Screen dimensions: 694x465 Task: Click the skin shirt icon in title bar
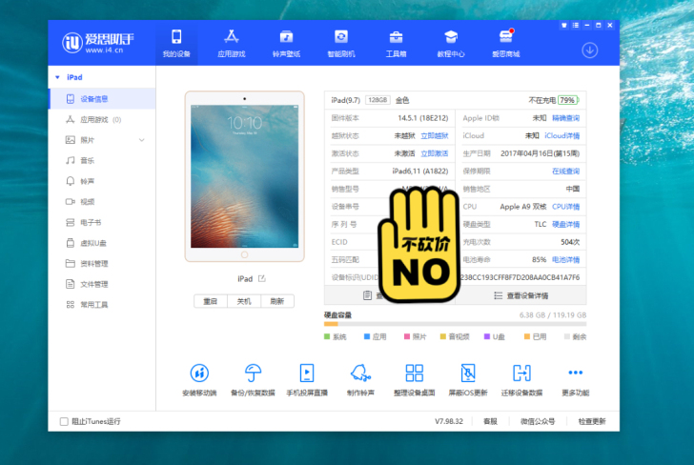click(564, 25)
